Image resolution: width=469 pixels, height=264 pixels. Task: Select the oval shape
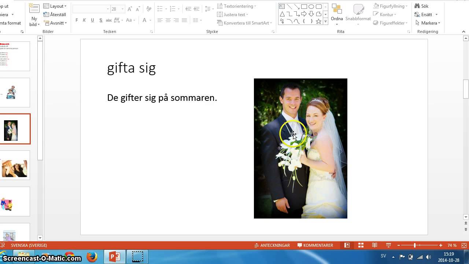coord(311,7)
